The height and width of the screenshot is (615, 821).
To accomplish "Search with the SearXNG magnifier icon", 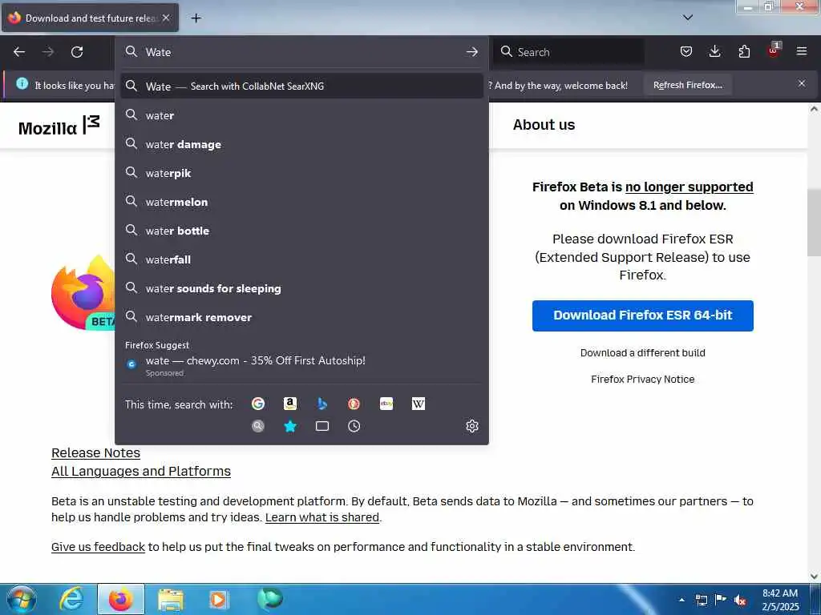I will tap(258, 426).
